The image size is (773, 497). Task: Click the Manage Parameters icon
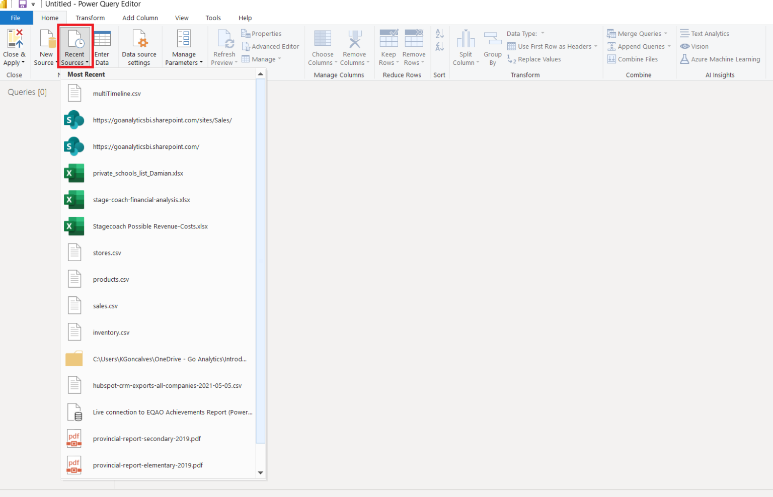pos(184,39)
